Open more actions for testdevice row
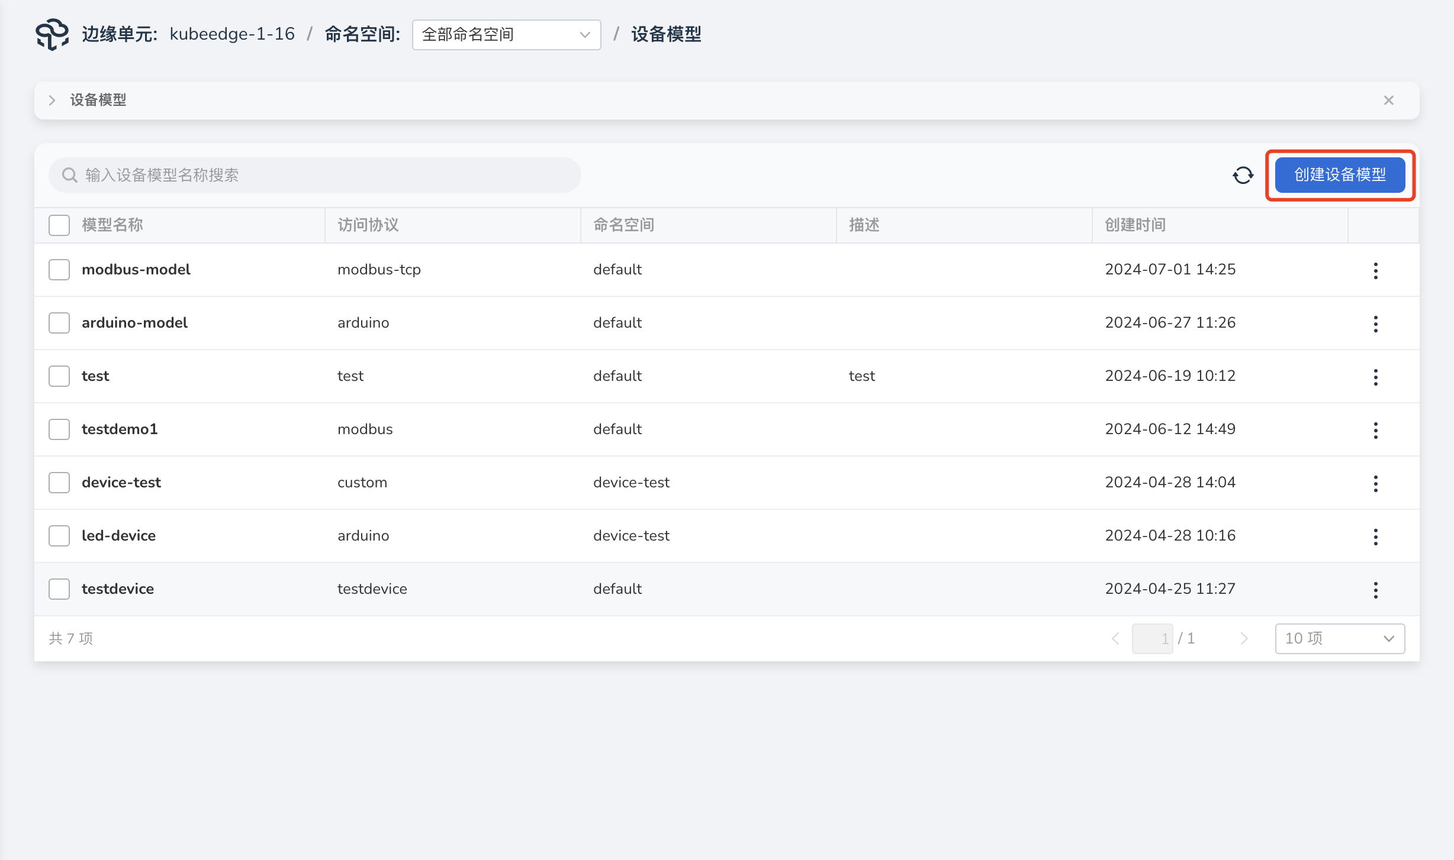1454x860 pixels. [1375, 590]
